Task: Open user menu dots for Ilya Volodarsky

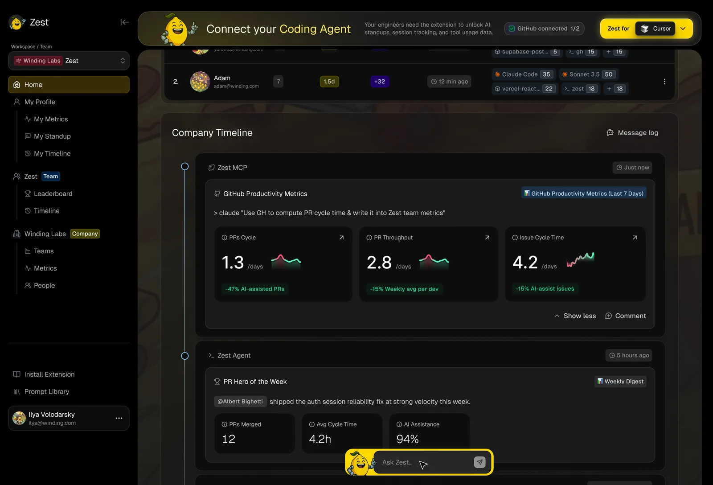Action: click(119, 418)
